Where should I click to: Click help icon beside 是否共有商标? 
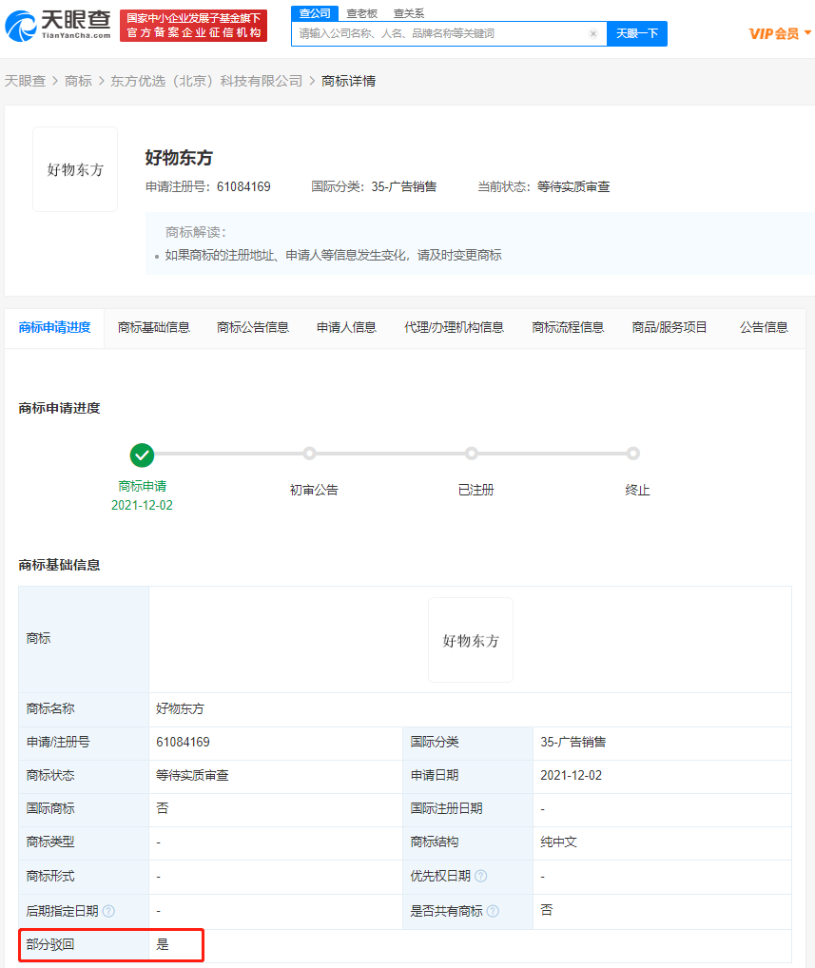(493, 911)
